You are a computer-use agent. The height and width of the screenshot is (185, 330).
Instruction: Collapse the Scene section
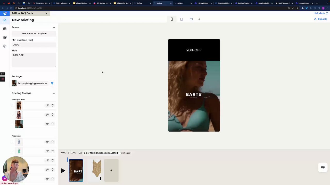coord(54,27)
